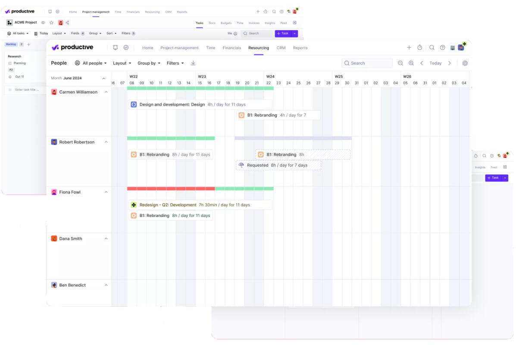Image resolution: width=516 pixels, height=345 pixels.
Task: Open Requested 8h / day for 7 days booking
Action: [278, 165]
